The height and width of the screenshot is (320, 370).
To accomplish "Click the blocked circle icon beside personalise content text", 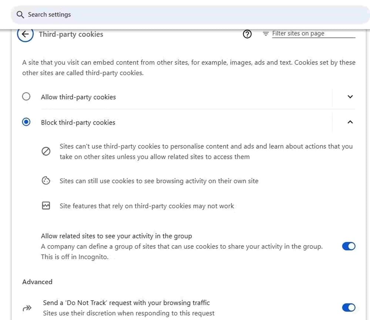I will [46, 151].
